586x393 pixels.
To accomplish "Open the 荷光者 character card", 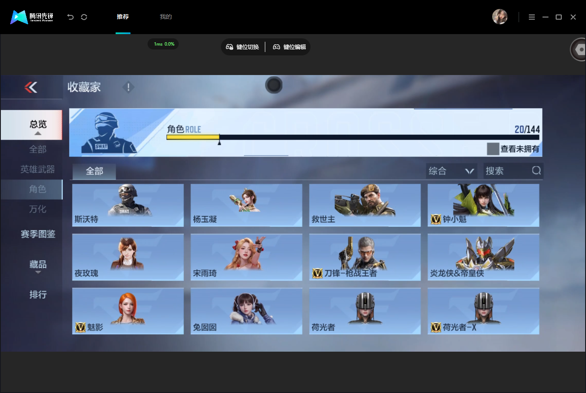I will tap(365, 311).
